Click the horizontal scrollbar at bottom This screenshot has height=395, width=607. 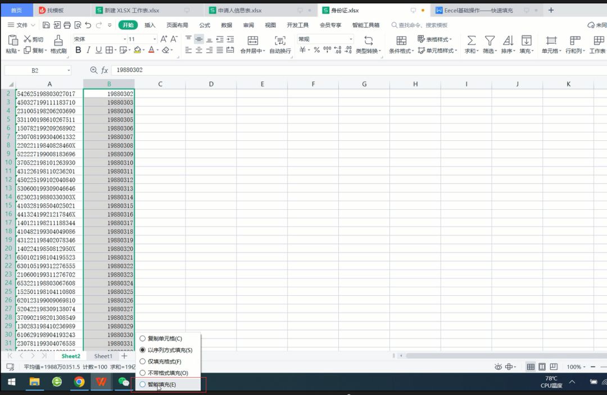(x=505, y=356)
